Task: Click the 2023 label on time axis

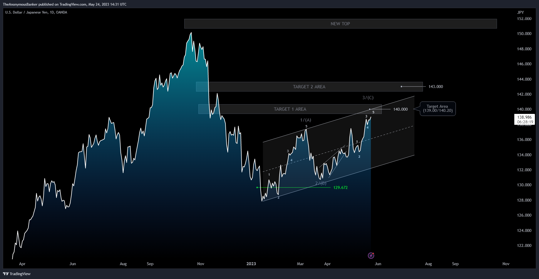Action: (x=251, y=264)
